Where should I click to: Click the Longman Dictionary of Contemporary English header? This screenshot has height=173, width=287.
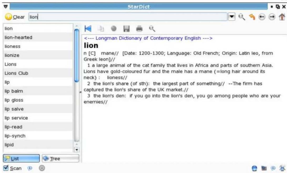148,38
